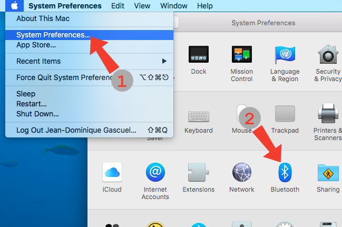Open the View menu

142,6
